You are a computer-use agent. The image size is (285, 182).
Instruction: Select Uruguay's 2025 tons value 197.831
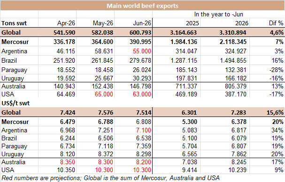[x=186, y=78]
